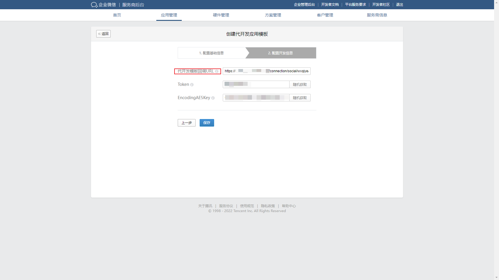Open the 首页 tab
The height and width of the screenshot is (280, 499).
coord(117,15)
